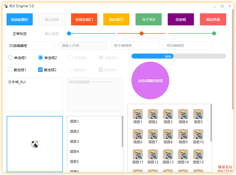Viewport: 236px width, 175px height.
Task: Open the purple 信息框 button
Action: click(181, 19)
